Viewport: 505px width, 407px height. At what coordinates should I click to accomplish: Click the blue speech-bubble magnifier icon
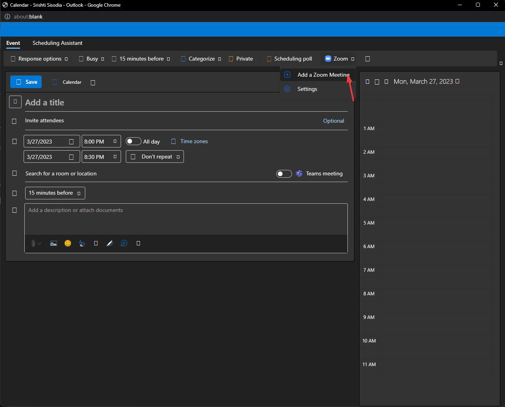pyautogui.click(x=124, y=243)
